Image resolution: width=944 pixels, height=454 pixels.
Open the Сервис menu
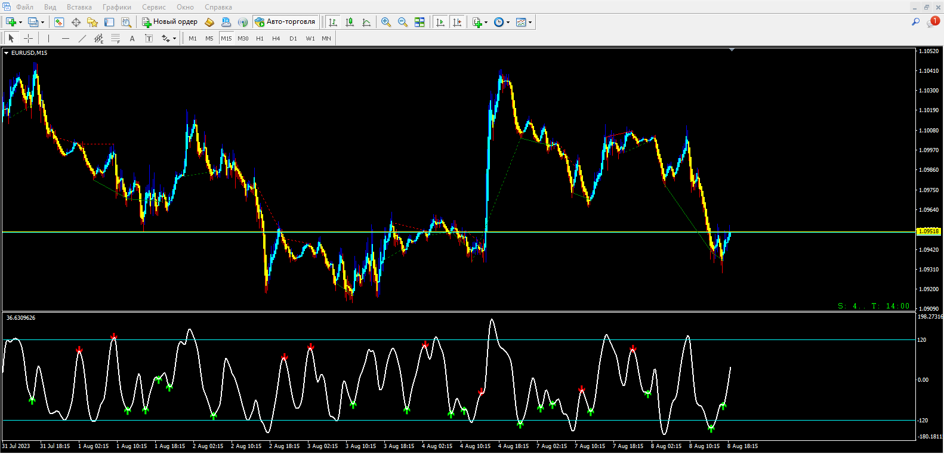154,7
